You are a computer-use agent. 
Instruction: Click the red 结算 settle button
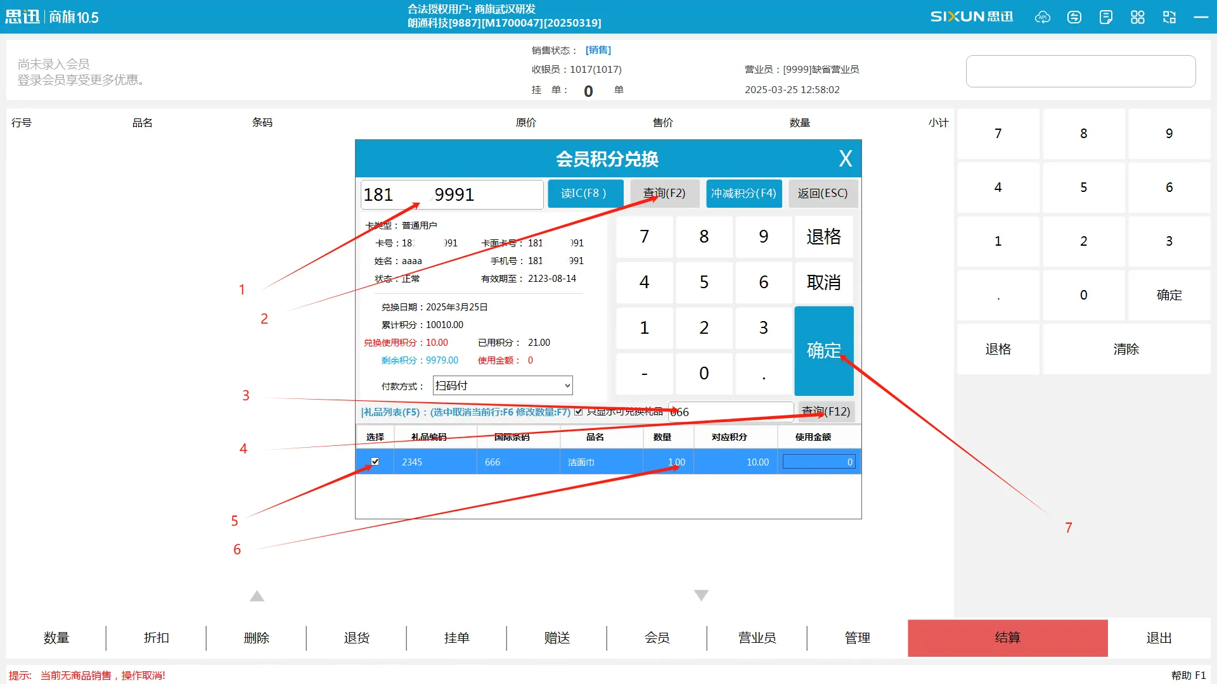click(x=1007, y=638)
